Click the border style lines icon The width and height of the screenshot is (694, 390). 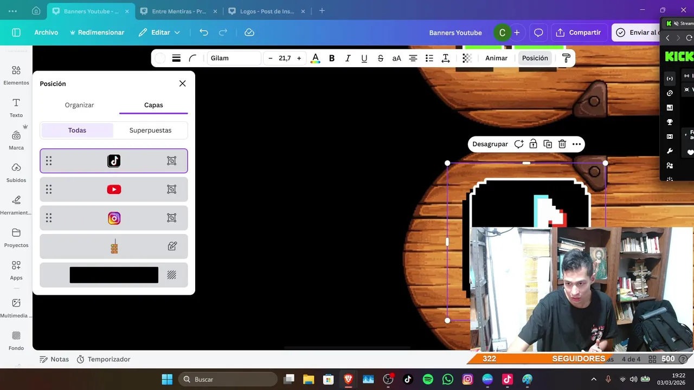176,58
